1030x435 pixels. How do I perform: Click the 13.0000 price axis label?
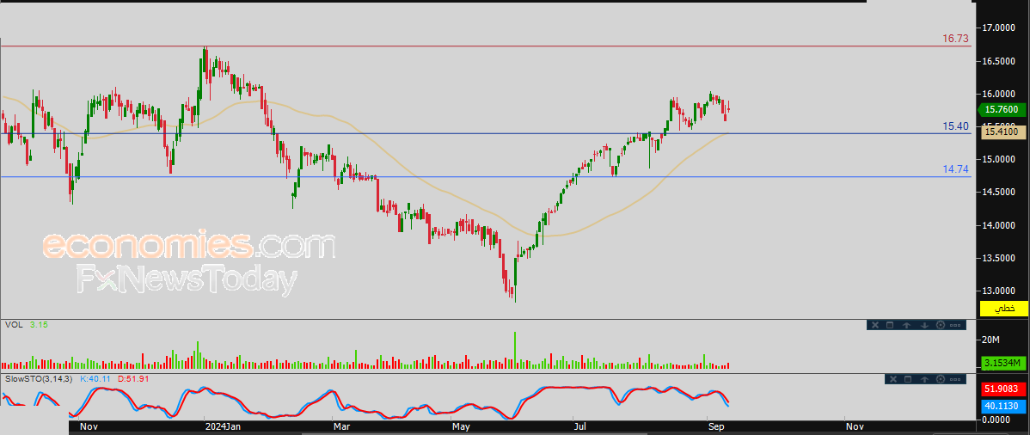(x=1000, y=291)
